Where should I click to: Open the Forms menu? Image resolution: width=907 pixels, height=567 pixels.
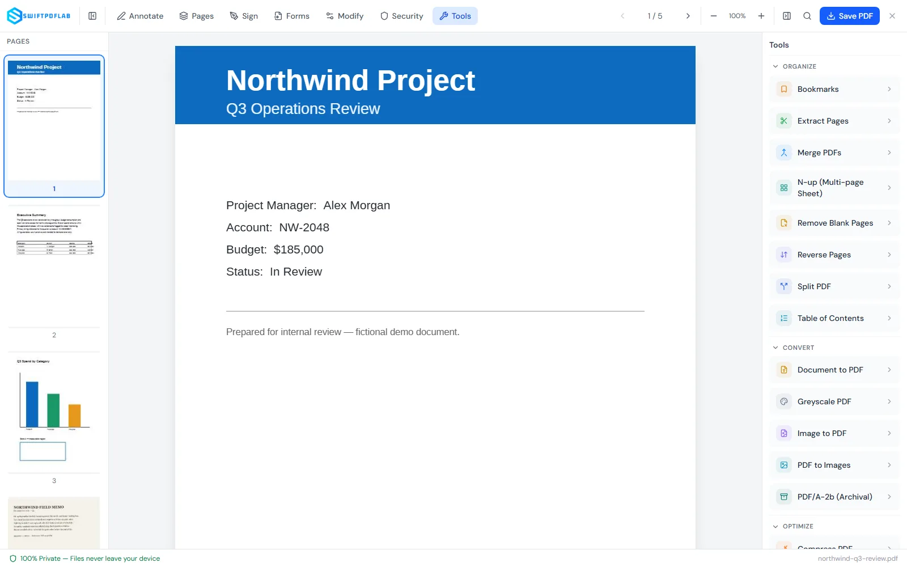[x=291, y=16]
